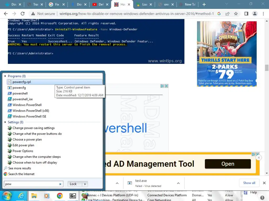Click Chrome icon in taskbar
269x201 pixels.
pos(60,196)
